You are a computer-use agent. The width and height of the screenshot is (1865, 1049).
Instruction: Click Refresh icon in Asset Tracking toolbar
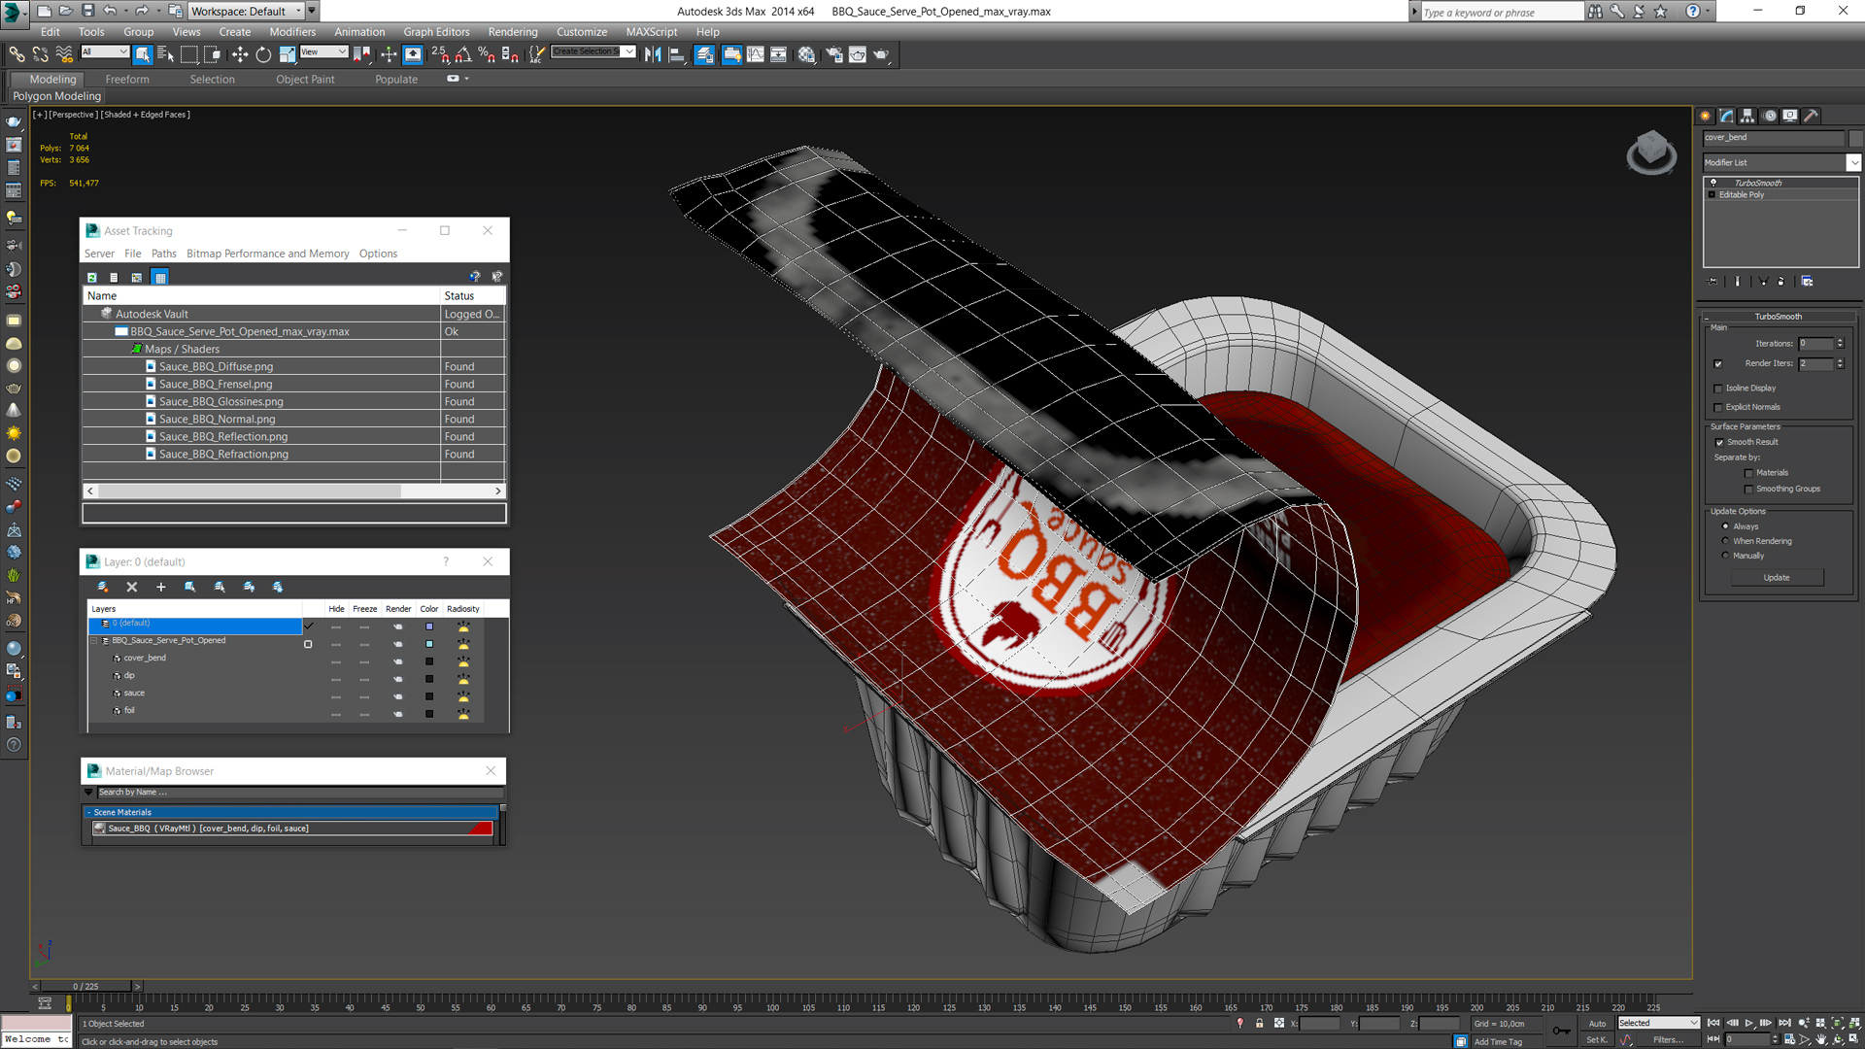[x=92, y=278]
